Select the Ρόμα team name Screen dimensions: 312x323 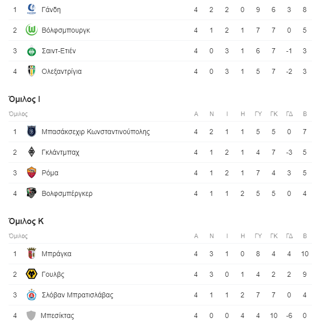point(50,173)
